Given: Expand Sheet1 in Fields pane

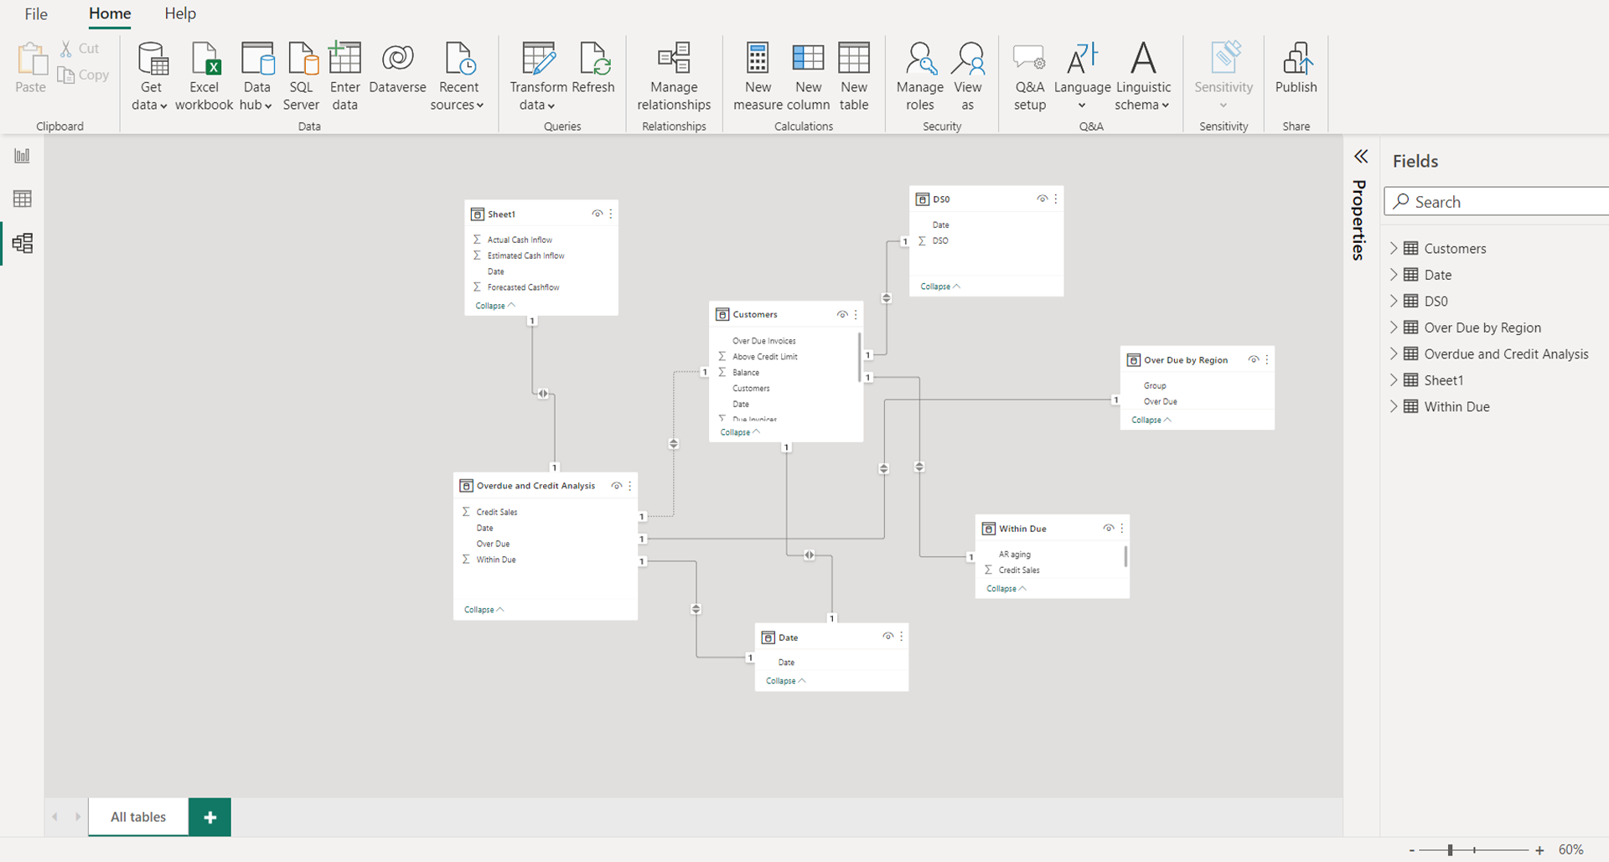Looking at the screenshot, I should tap(1394, 379).
